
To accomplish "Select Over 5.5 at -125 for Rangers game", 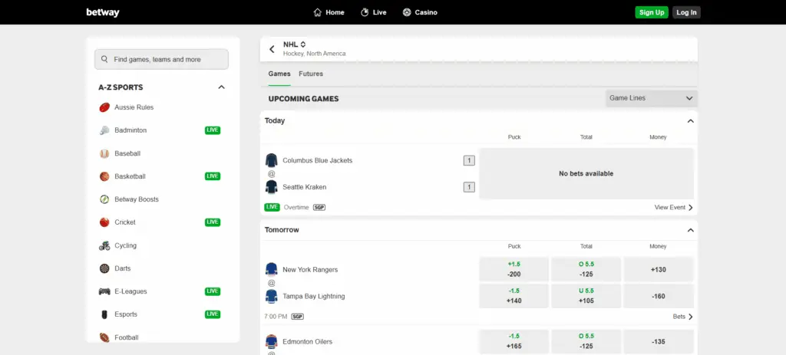I will 586,269.
